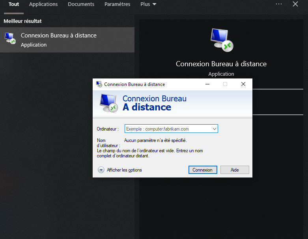The height and width of the screenshot is (239, 308).
Task: Close the Connexion Bureau à distance dialog
Action: tap(243, 84)
